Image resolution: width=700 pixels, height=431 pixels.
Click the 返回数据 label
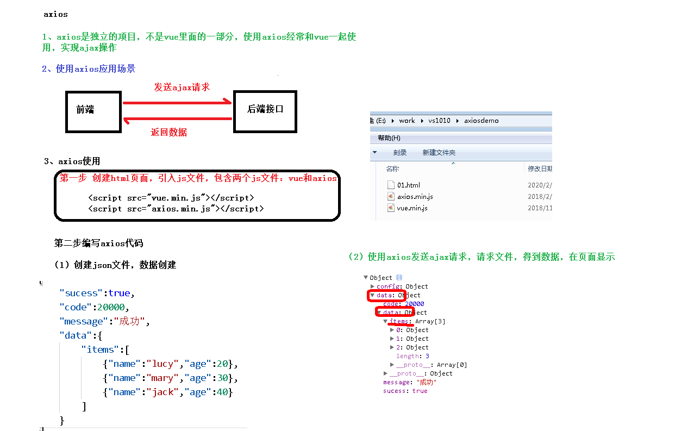169,132
